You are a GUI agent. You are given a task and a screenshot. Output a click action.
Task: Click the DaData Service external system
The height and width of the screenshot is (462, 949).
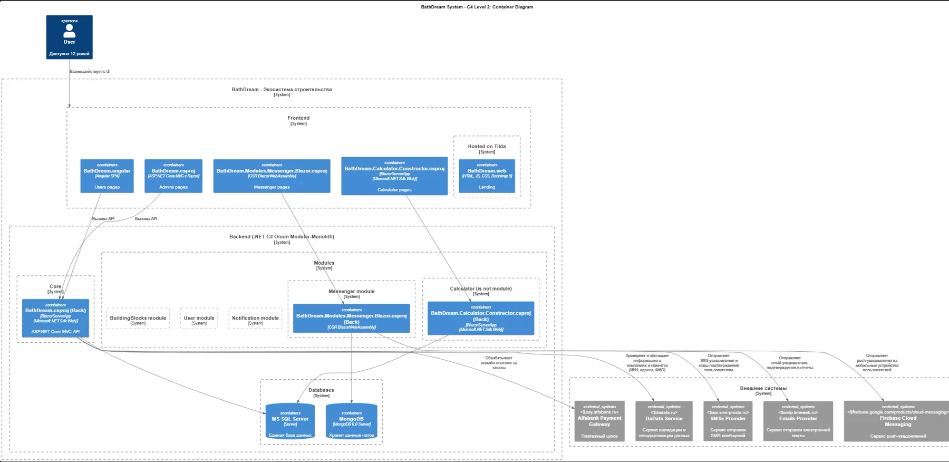pos(664,421)
